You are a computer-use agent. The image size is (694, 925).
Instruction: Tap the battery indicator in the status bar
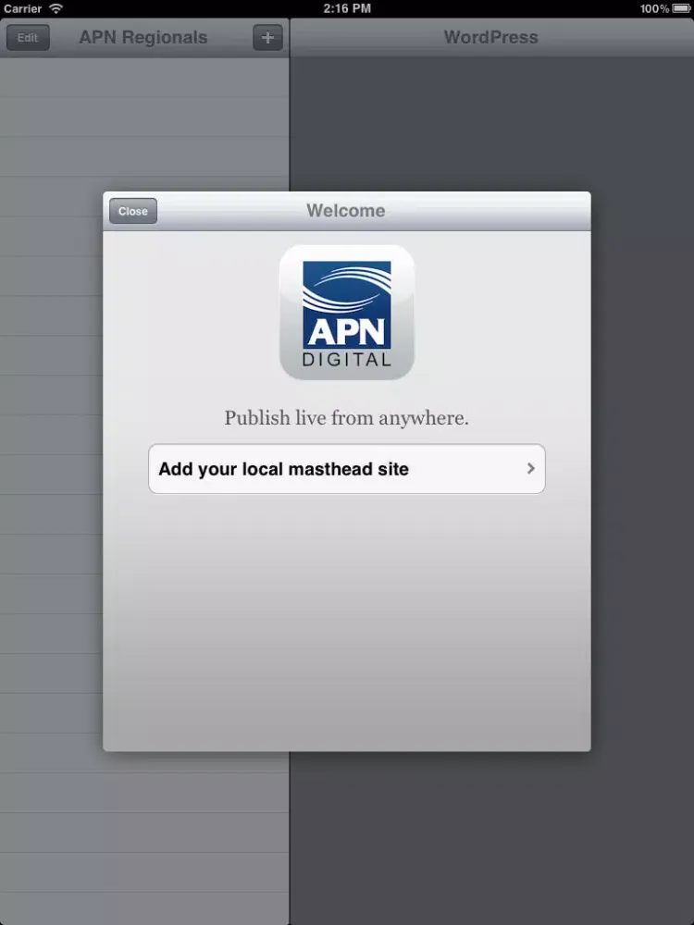pyautogui.click(x=681, y=8)
